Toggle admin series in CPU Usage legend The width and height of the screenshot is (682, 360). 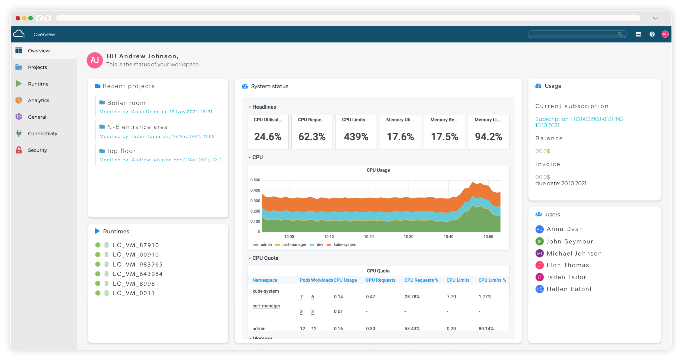pos(266,245)
